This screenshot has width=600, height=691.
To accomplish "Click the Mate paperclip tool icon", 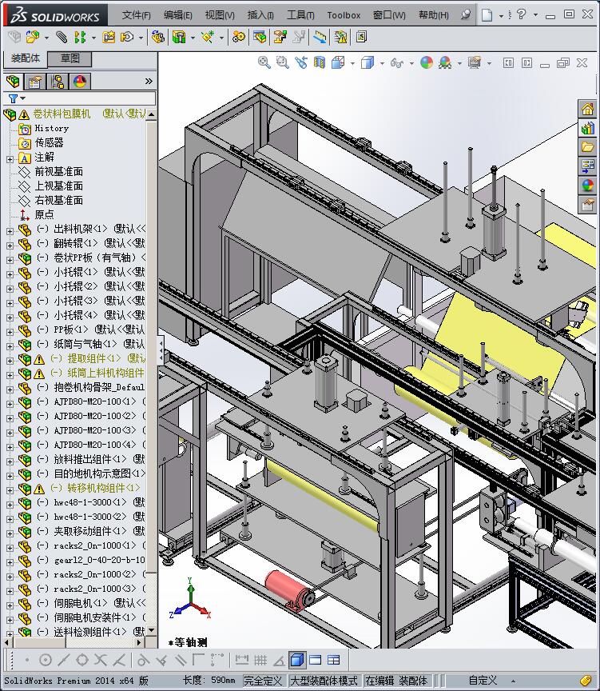I will (62, 37).
